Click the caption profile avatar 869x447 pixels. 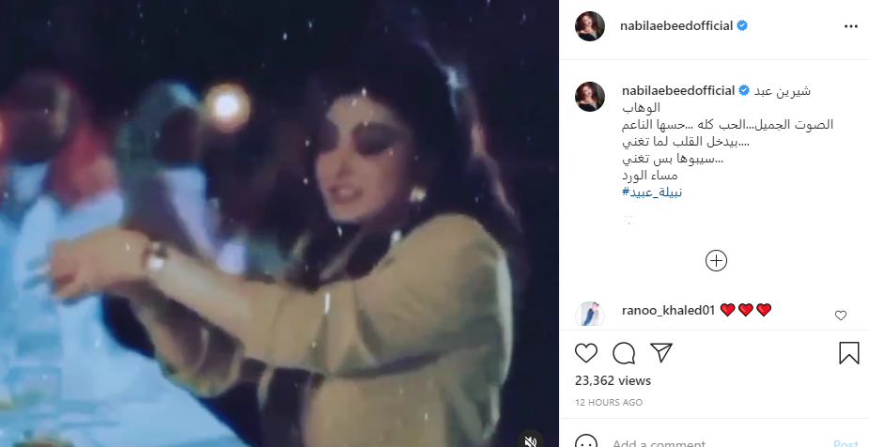click(590, 97)
